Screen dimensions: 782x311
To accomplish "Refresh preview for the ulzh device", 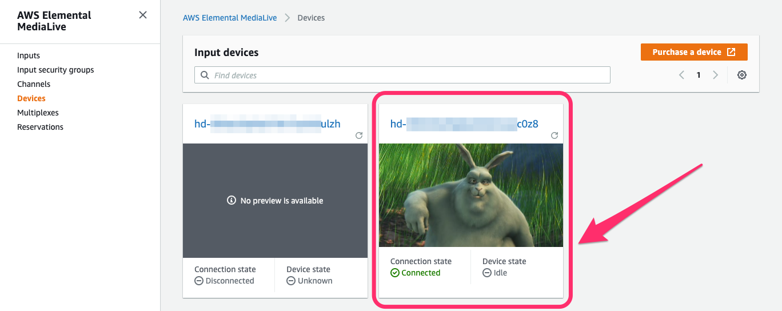I will [x=359, y=135].
